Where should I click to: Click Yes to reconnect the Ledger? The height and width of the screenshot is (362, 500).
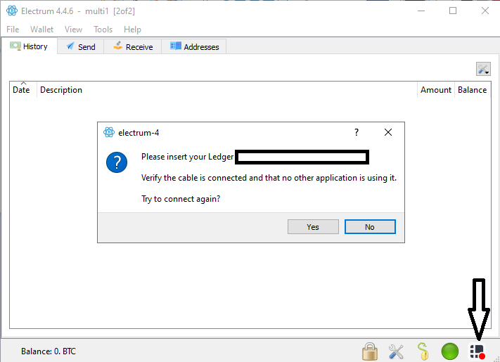click(x=313, y=227)
